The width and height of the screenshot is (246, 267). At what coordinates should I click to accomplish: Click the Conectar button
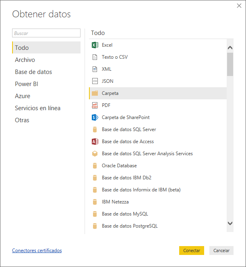(192, 251)
